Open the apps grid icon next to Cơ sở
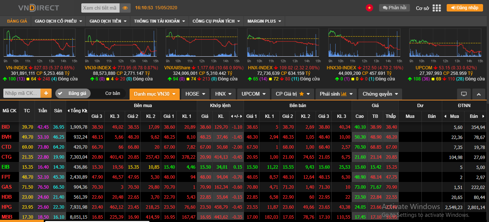 point(437,8)
